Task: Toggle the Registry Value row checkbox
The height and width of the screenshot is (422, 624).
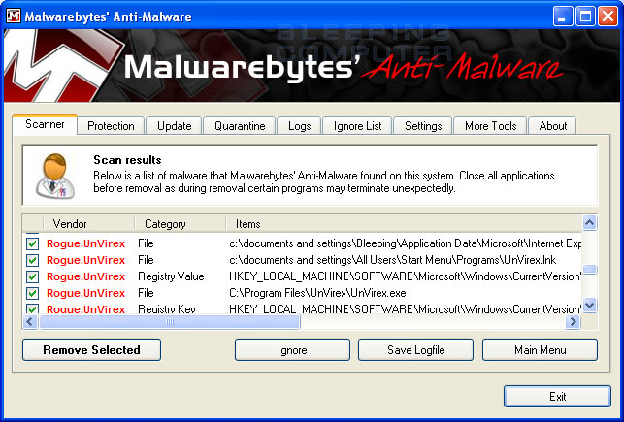Action: click(32, 276)
